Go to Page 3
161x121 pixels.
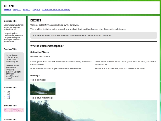(36, 10)
